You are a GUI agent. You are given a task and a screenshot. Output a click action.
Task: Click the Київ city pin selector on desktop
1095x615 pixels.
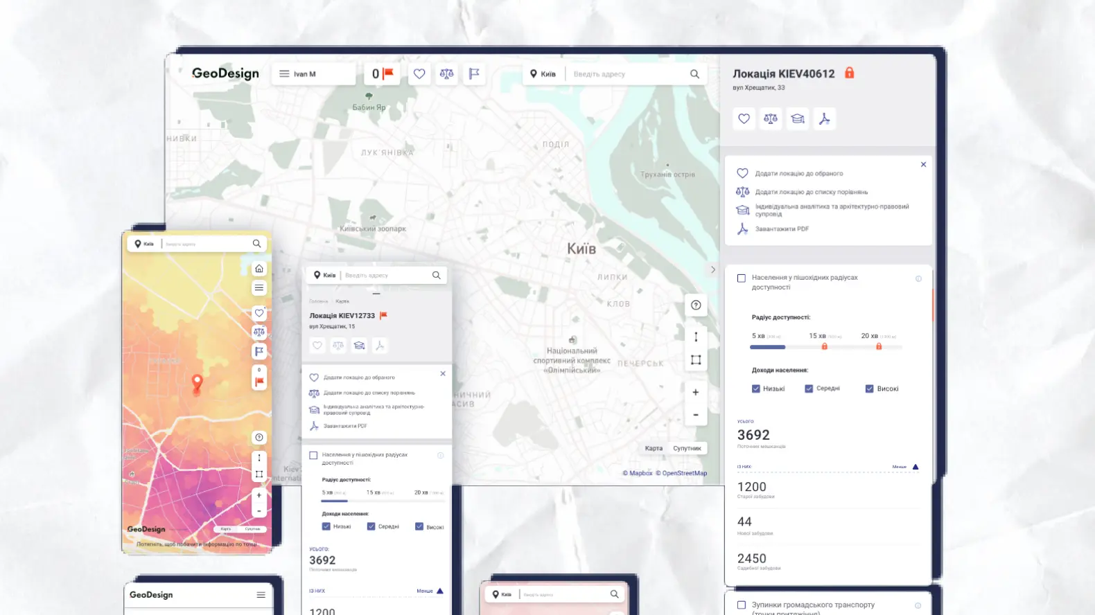tap(543, 74)
